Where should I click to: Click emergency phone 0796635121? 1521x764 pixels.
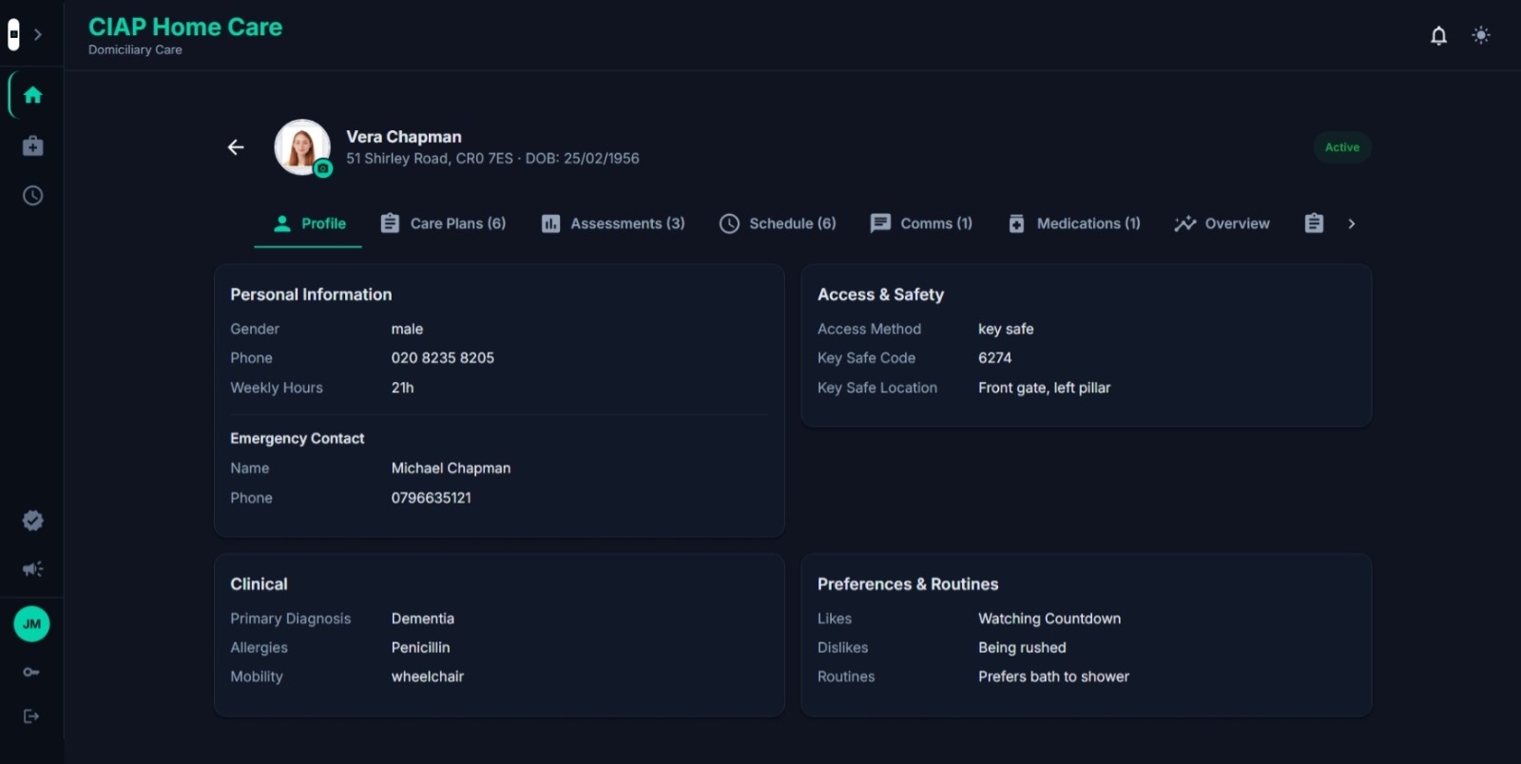click(431, 498)
